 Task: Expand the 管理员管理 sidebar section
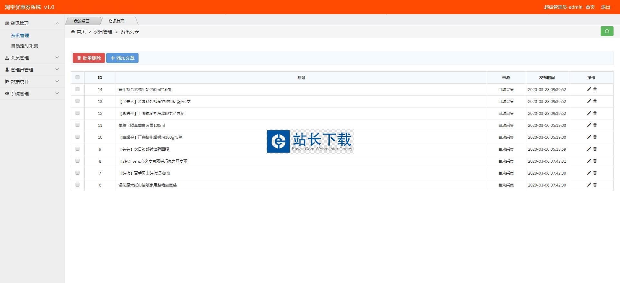(x=32, y=70)
